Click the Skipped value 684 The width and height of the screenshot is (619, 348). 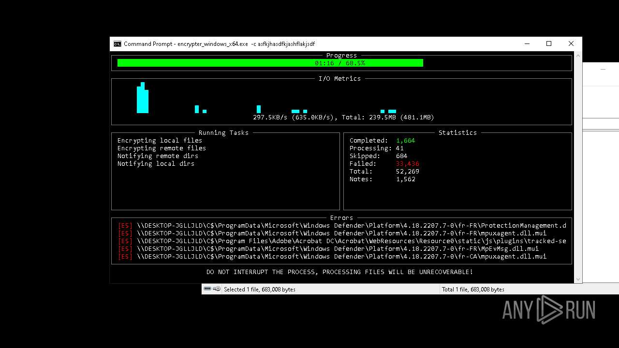tap(402, 156)
